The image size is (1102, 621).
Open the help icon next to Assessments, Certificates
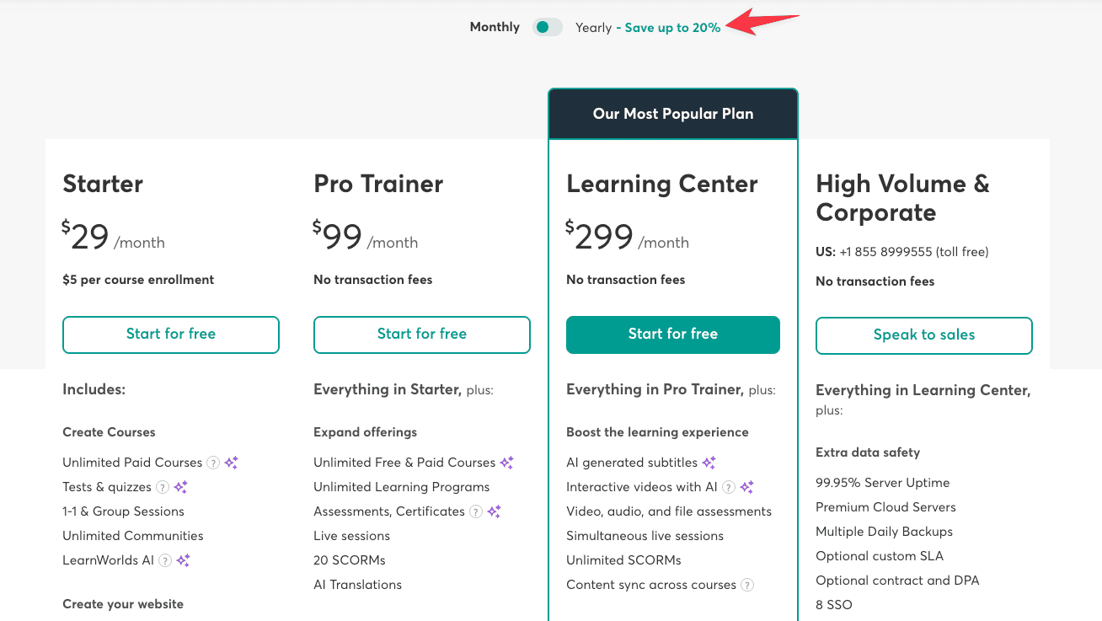[475, 511]
